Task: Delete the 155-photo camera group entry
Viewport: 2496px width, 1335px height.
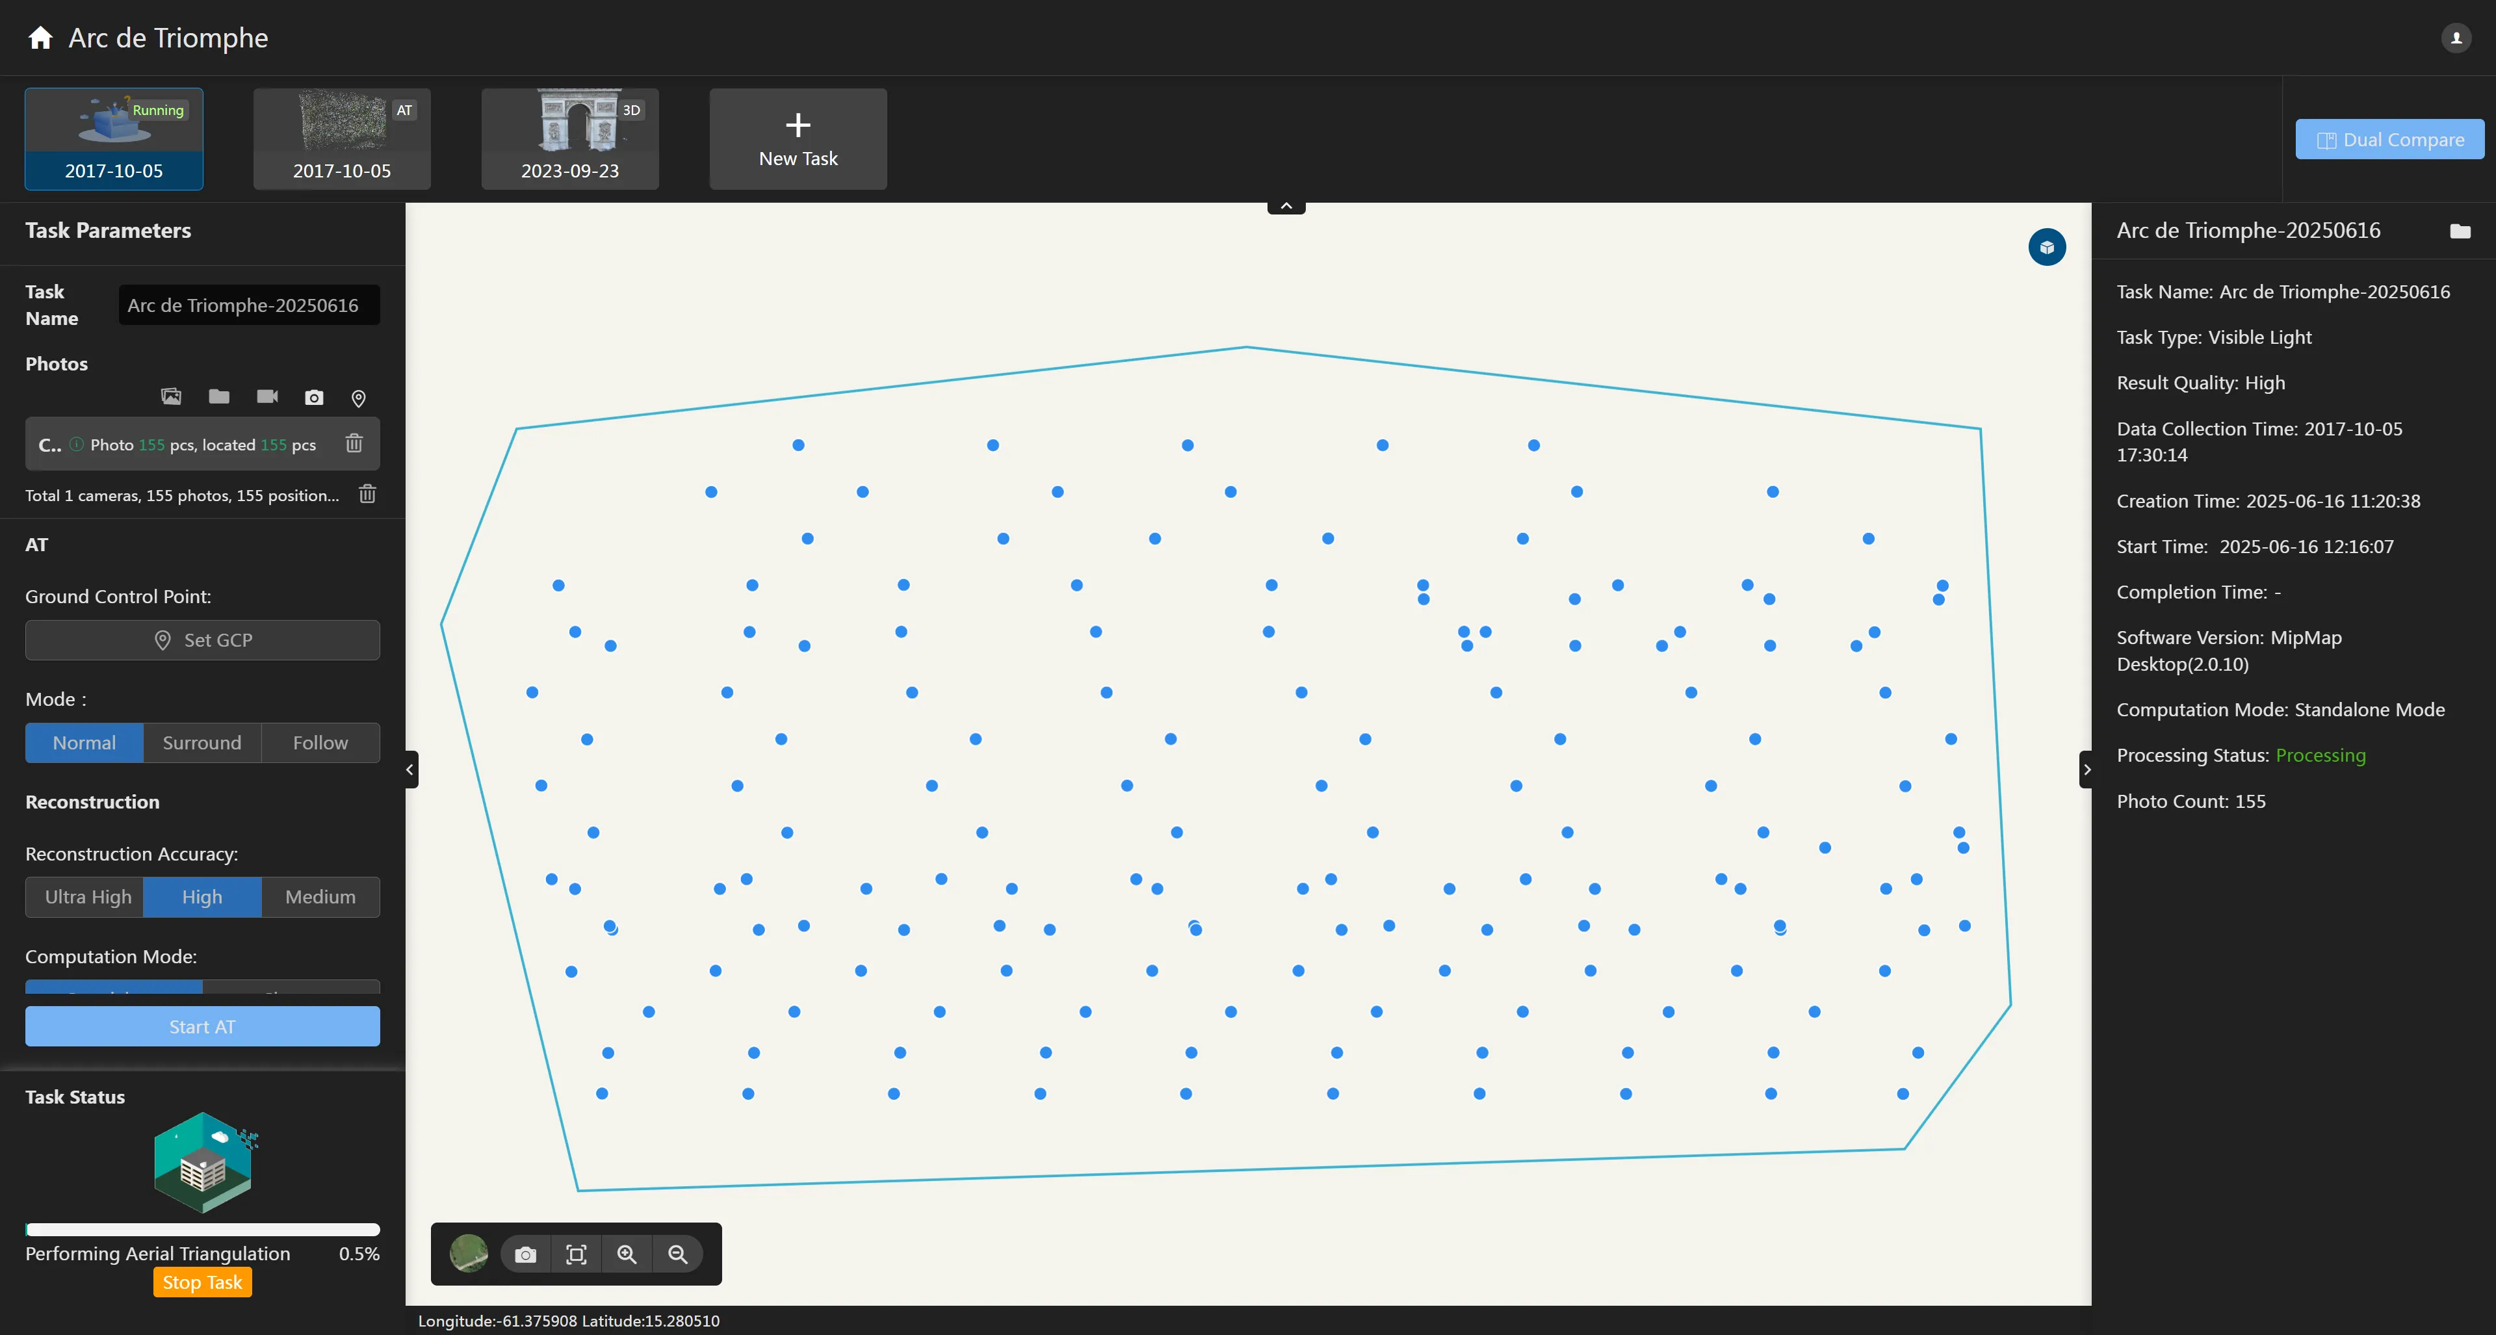Action: click(354, 444)
